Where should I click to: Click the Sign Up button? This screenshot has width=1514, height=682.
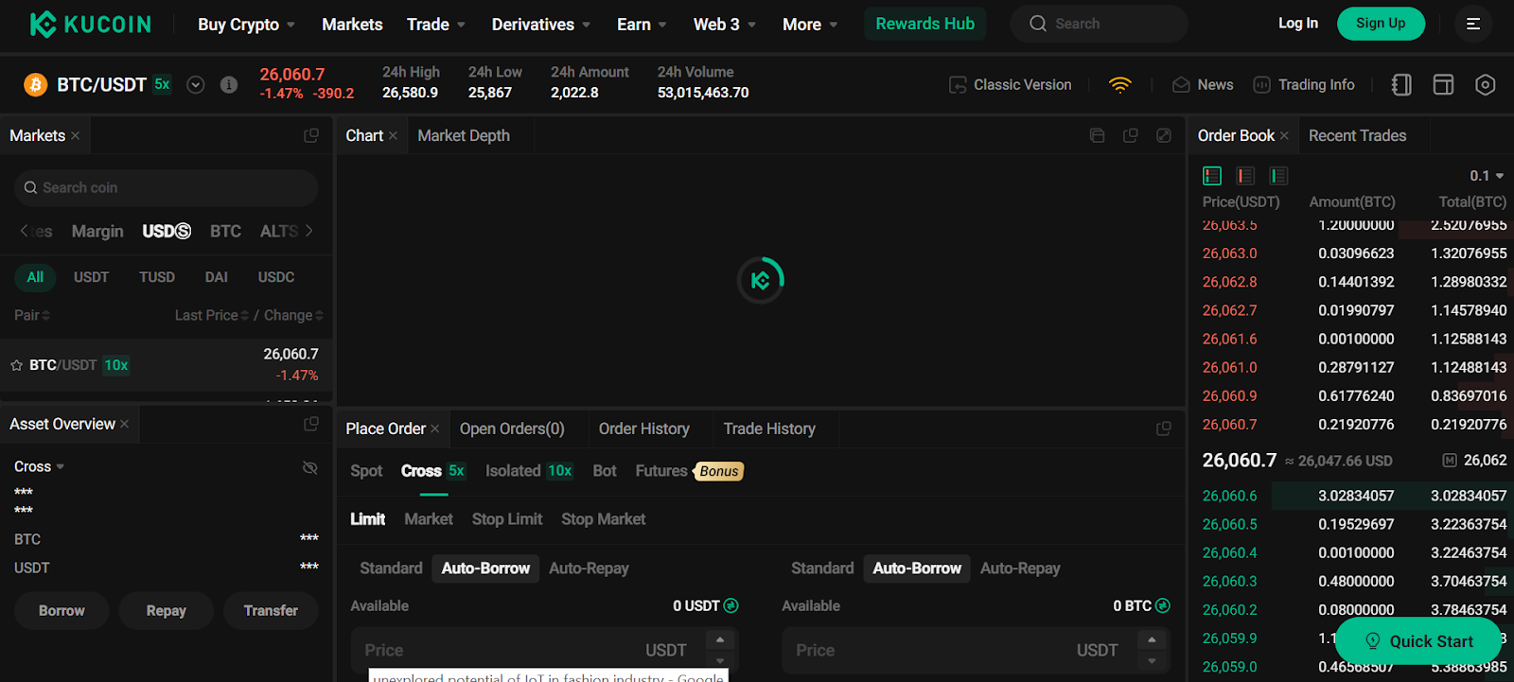[1381, 24]
